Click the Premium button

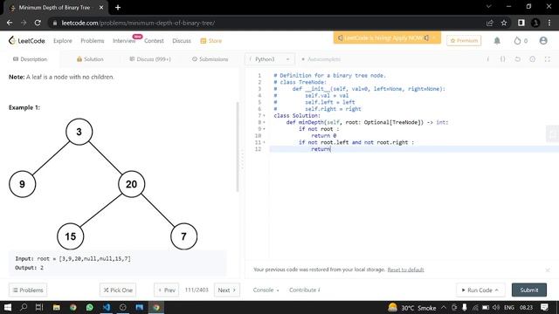[x=464, y=41]
